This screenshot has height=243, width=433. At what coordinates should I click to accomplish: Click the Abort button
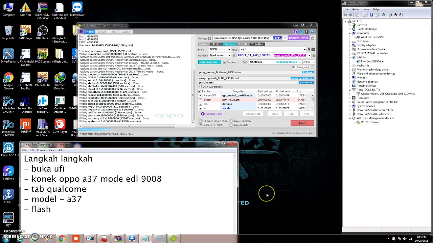point(302,123)
